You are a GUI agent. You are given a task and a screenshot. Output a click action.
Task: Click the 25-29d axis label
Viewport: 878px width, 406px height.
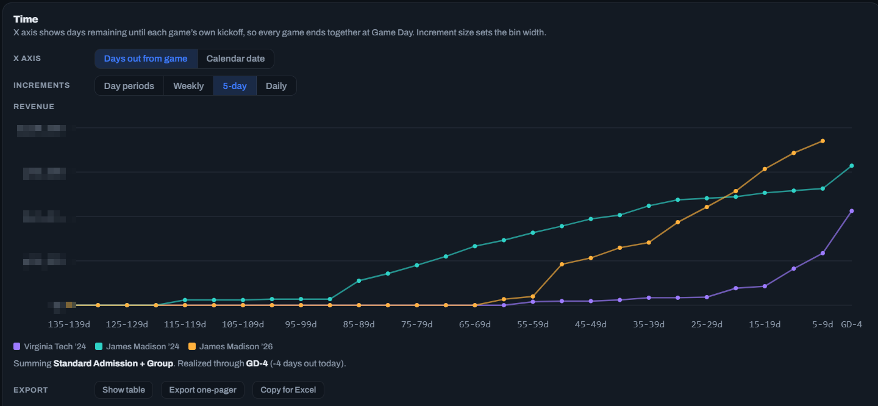[707, 324]
